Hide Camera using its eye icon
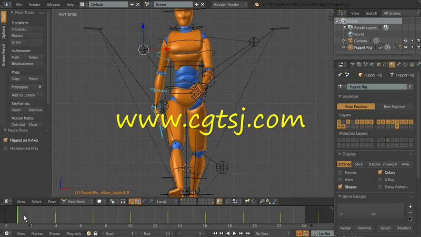The image size is (421, 237). point(406,41)
